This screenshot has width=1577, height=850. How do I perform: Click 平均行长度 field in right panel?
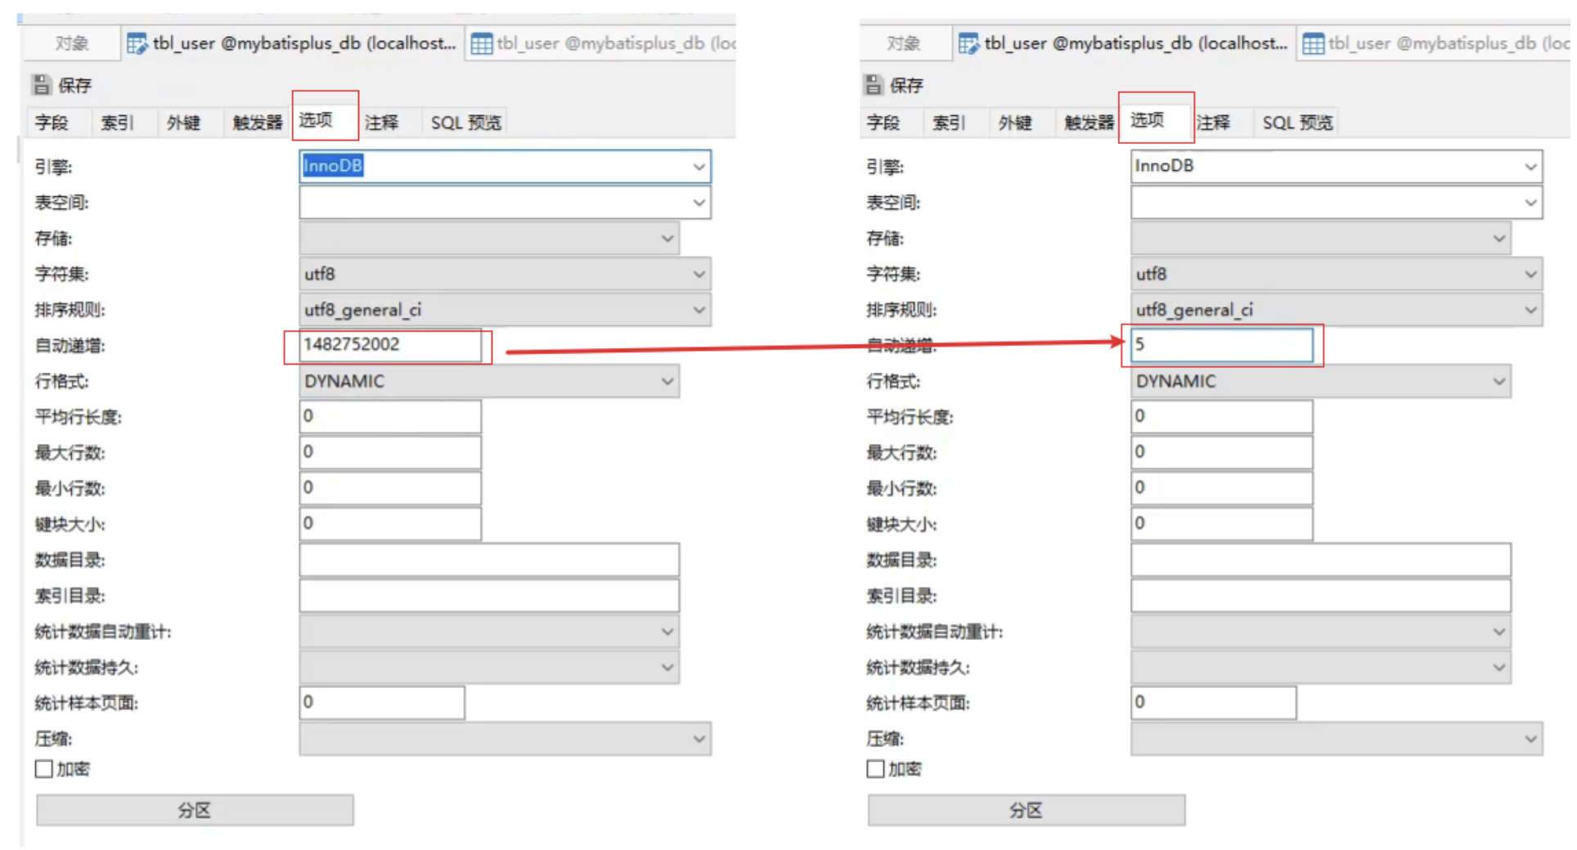click(x=1222, y=416)
